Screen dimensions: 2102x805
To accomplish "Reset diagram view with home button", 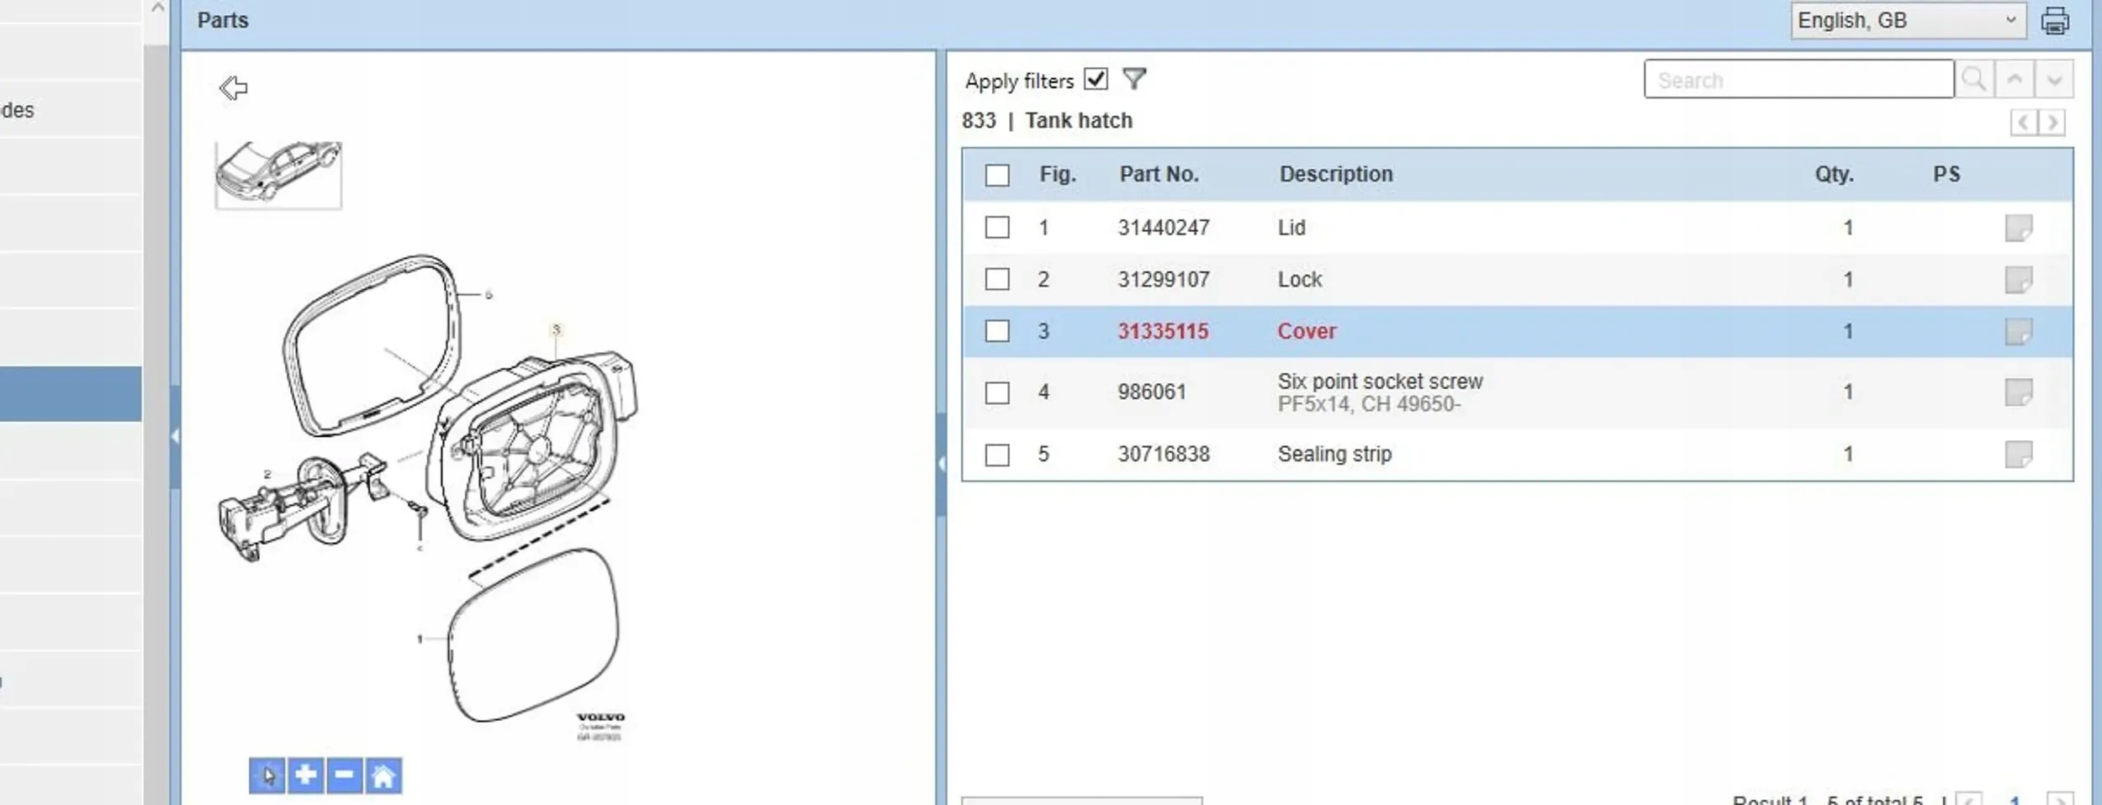I will click(x=383, y=775).
